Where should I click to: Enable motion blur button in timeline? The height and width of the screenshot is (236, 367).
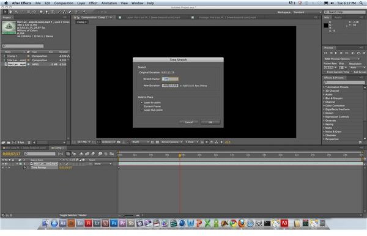pos(93,153)
